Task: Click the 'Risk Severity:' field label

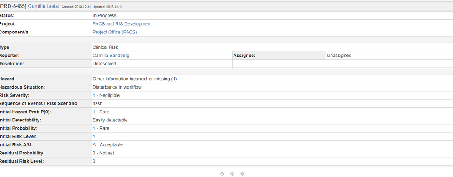Action: pos(15,96)
